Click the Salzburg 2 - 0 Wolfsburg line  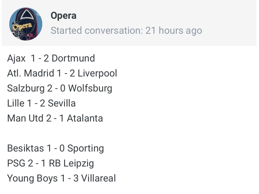(60, 88)
